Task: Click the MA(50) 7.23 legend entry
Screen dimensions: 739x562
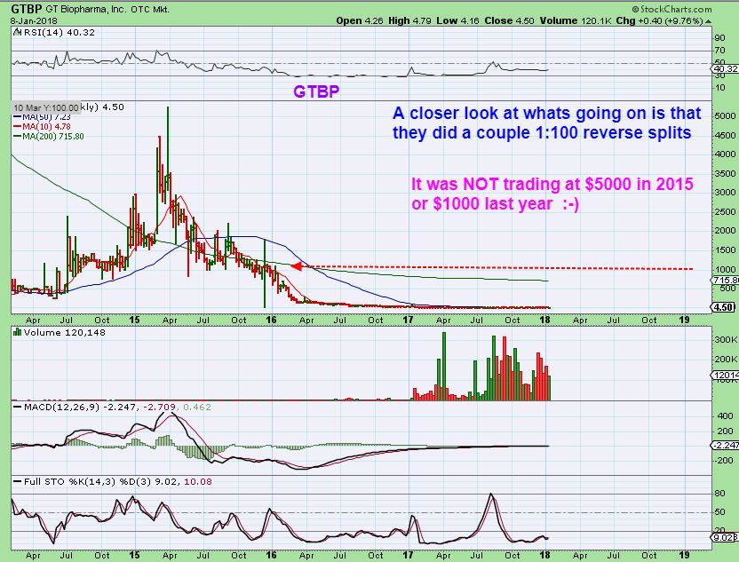Action: tap(42, 117)
